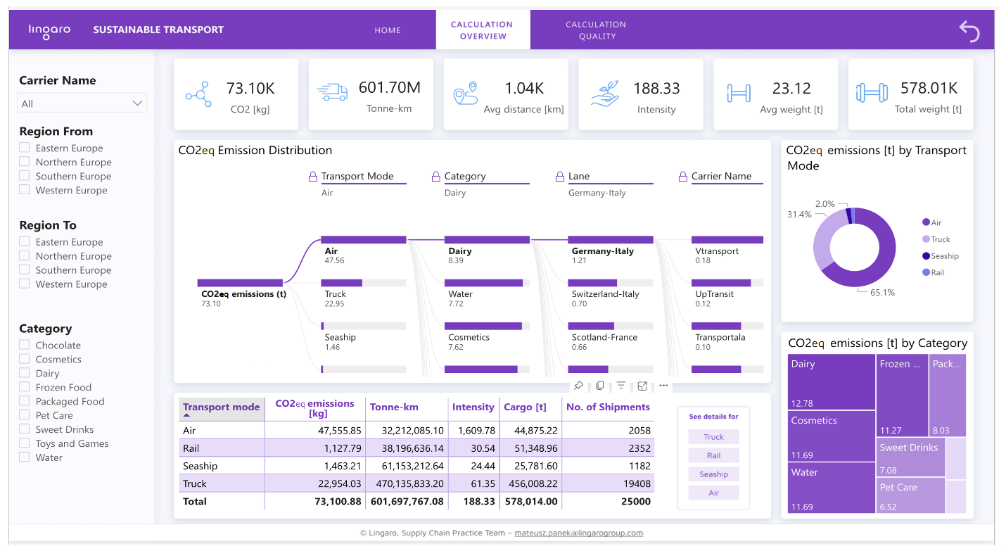Click the Lingaro logo

[49, 30]
